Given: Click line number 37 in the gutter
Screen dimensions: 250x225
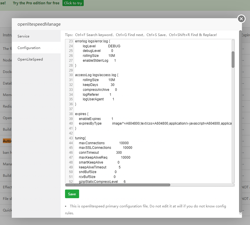Looking at the screenshot, I should (71, 109).
